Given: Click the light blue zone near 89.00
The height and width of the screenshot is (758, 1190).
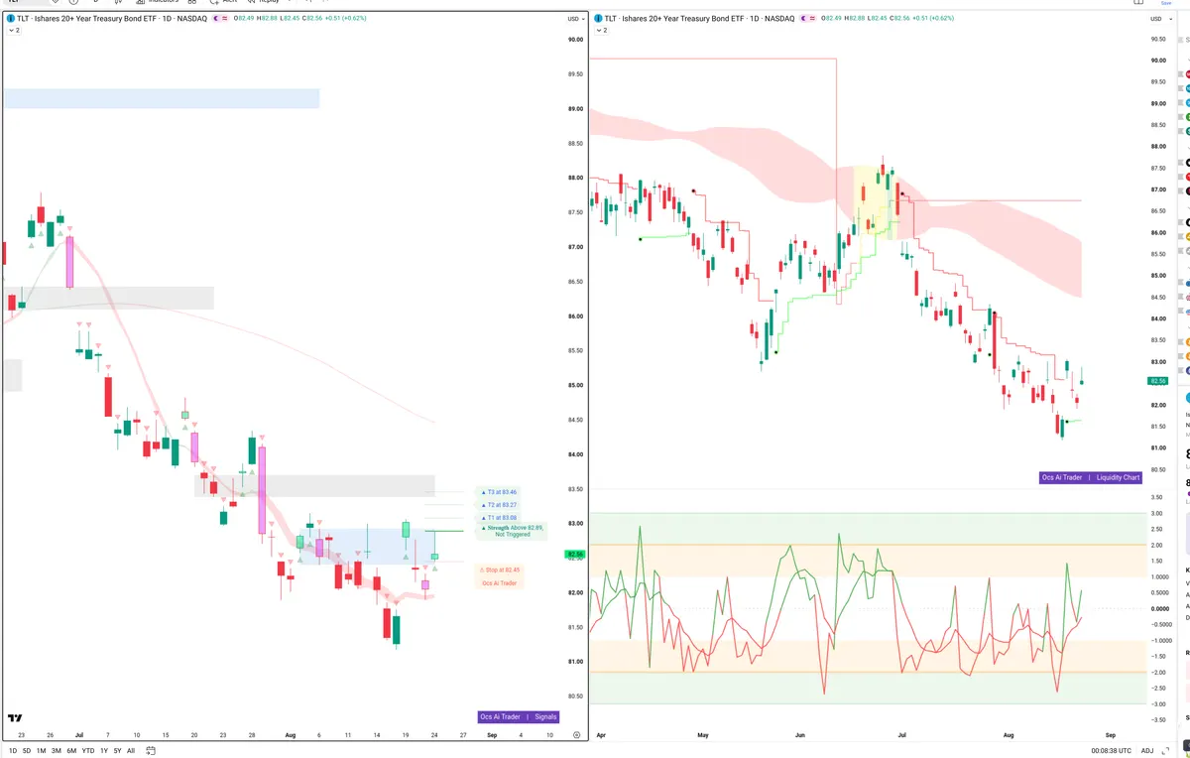Looking at the screenshot, I should pyautogui.click(x=161, y=98).
